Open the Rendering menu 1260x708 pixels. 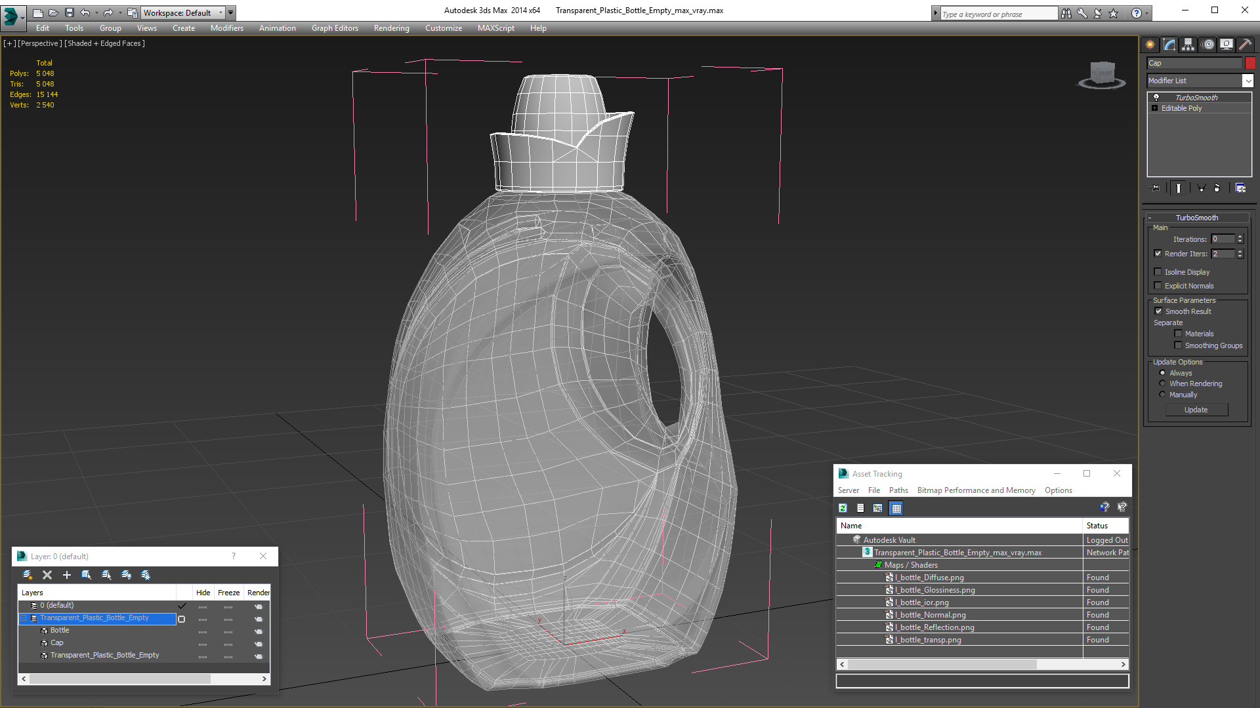click(x=391, y=28)
